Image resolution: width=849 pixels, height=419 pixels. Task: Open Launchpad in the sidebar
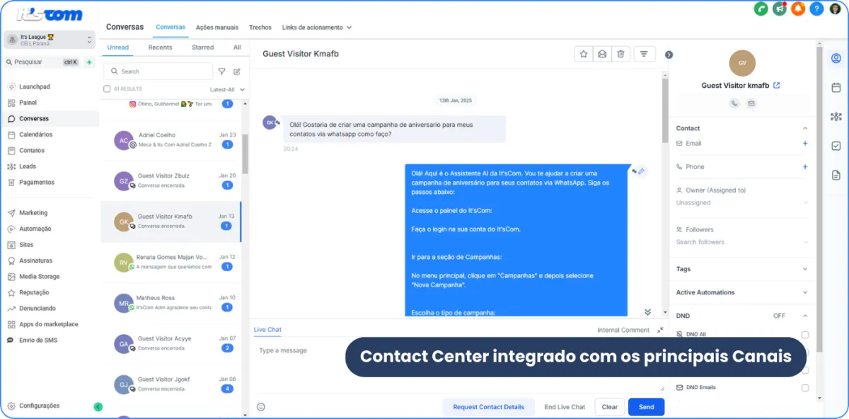click(x=34, y=87)
